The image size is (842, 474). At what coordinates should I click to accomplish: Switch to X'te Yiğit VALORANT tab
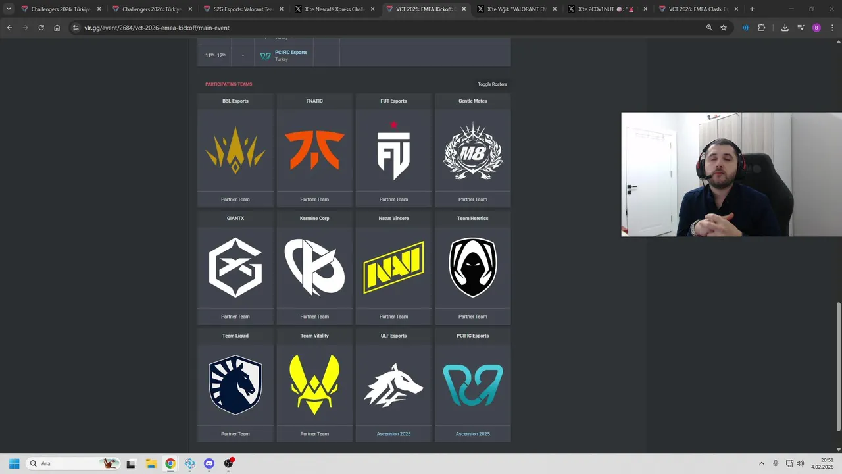point(517,9)
